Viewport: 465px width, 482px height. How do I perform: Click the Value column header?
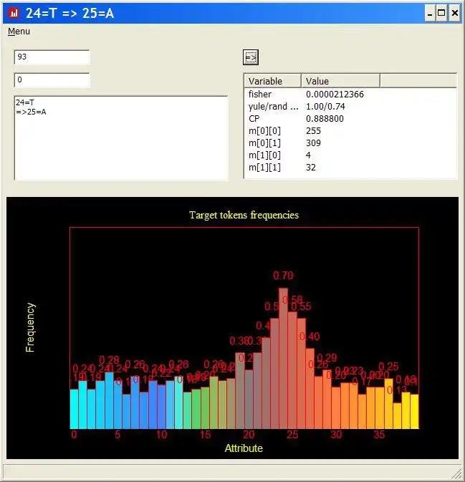pos(340,81)
